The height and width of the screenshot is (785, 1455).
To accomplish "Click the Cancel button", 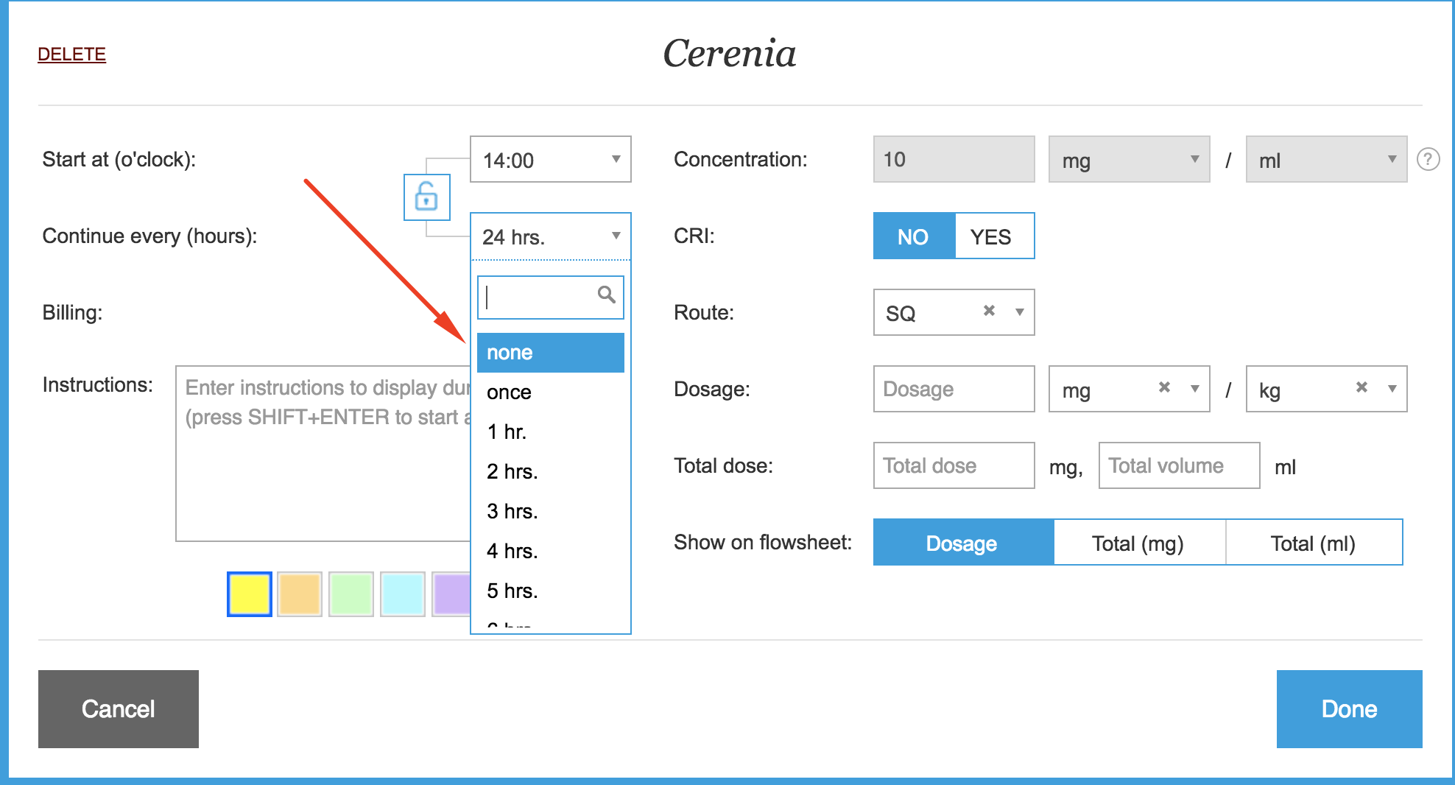I will [119, 709].
